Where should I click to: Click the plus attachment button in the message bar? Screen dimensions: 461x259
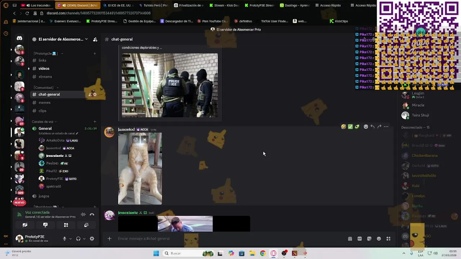pos(109,238)
